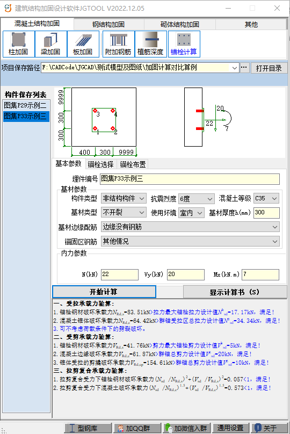
Task: Click the 基材厚度h(mm) input field
Action: click(x=266, y=213)
